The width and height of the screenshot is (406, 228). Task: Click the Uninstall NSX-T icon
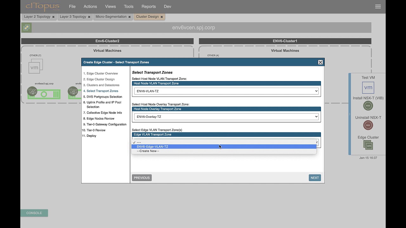368,125
